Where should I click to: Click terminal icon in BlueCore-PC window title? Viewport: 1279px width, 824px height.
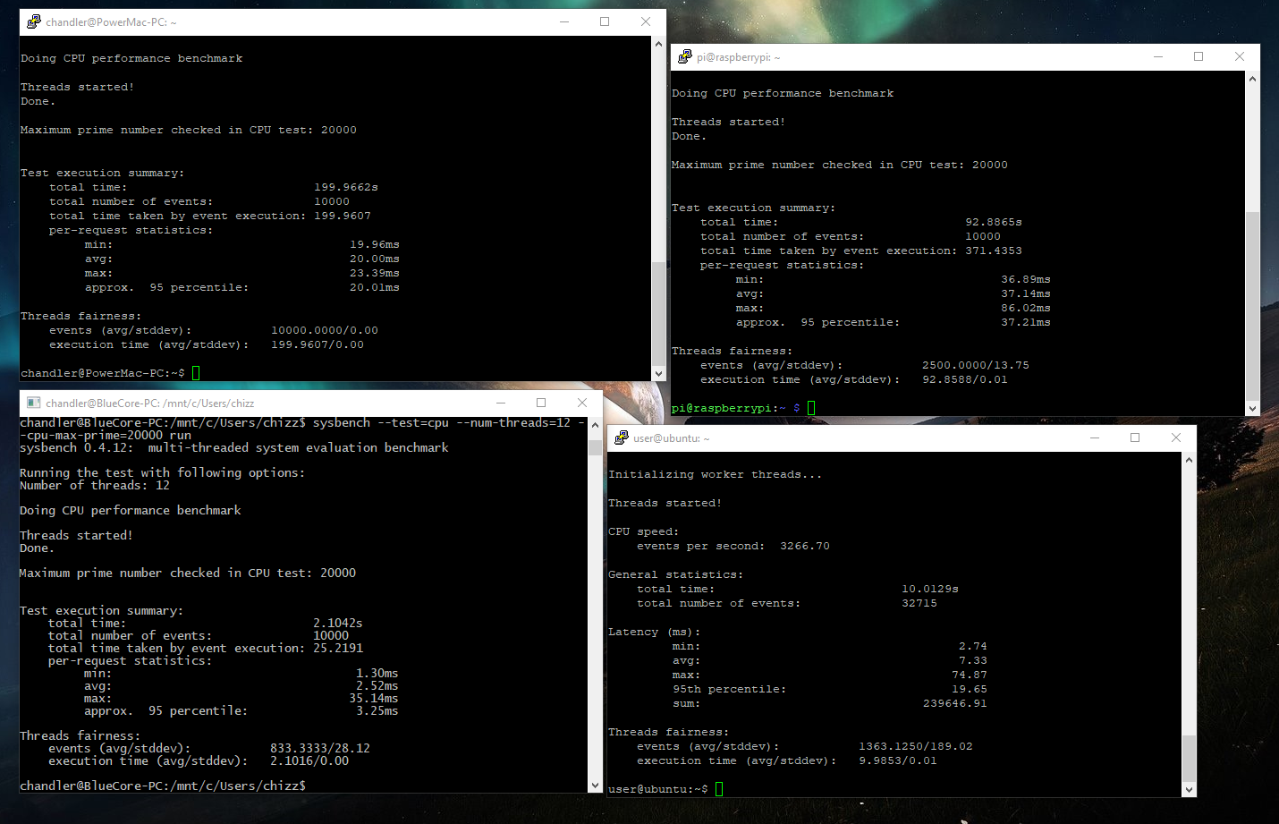coord(34,403)
